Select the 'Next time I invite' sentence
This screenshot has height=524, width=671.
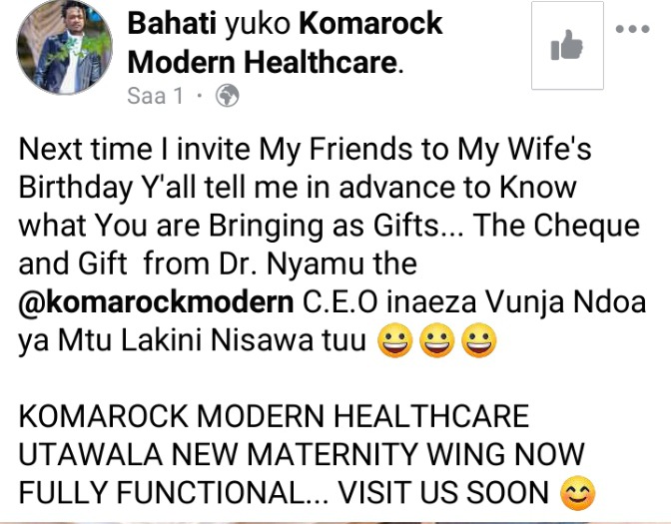[134, 150]
